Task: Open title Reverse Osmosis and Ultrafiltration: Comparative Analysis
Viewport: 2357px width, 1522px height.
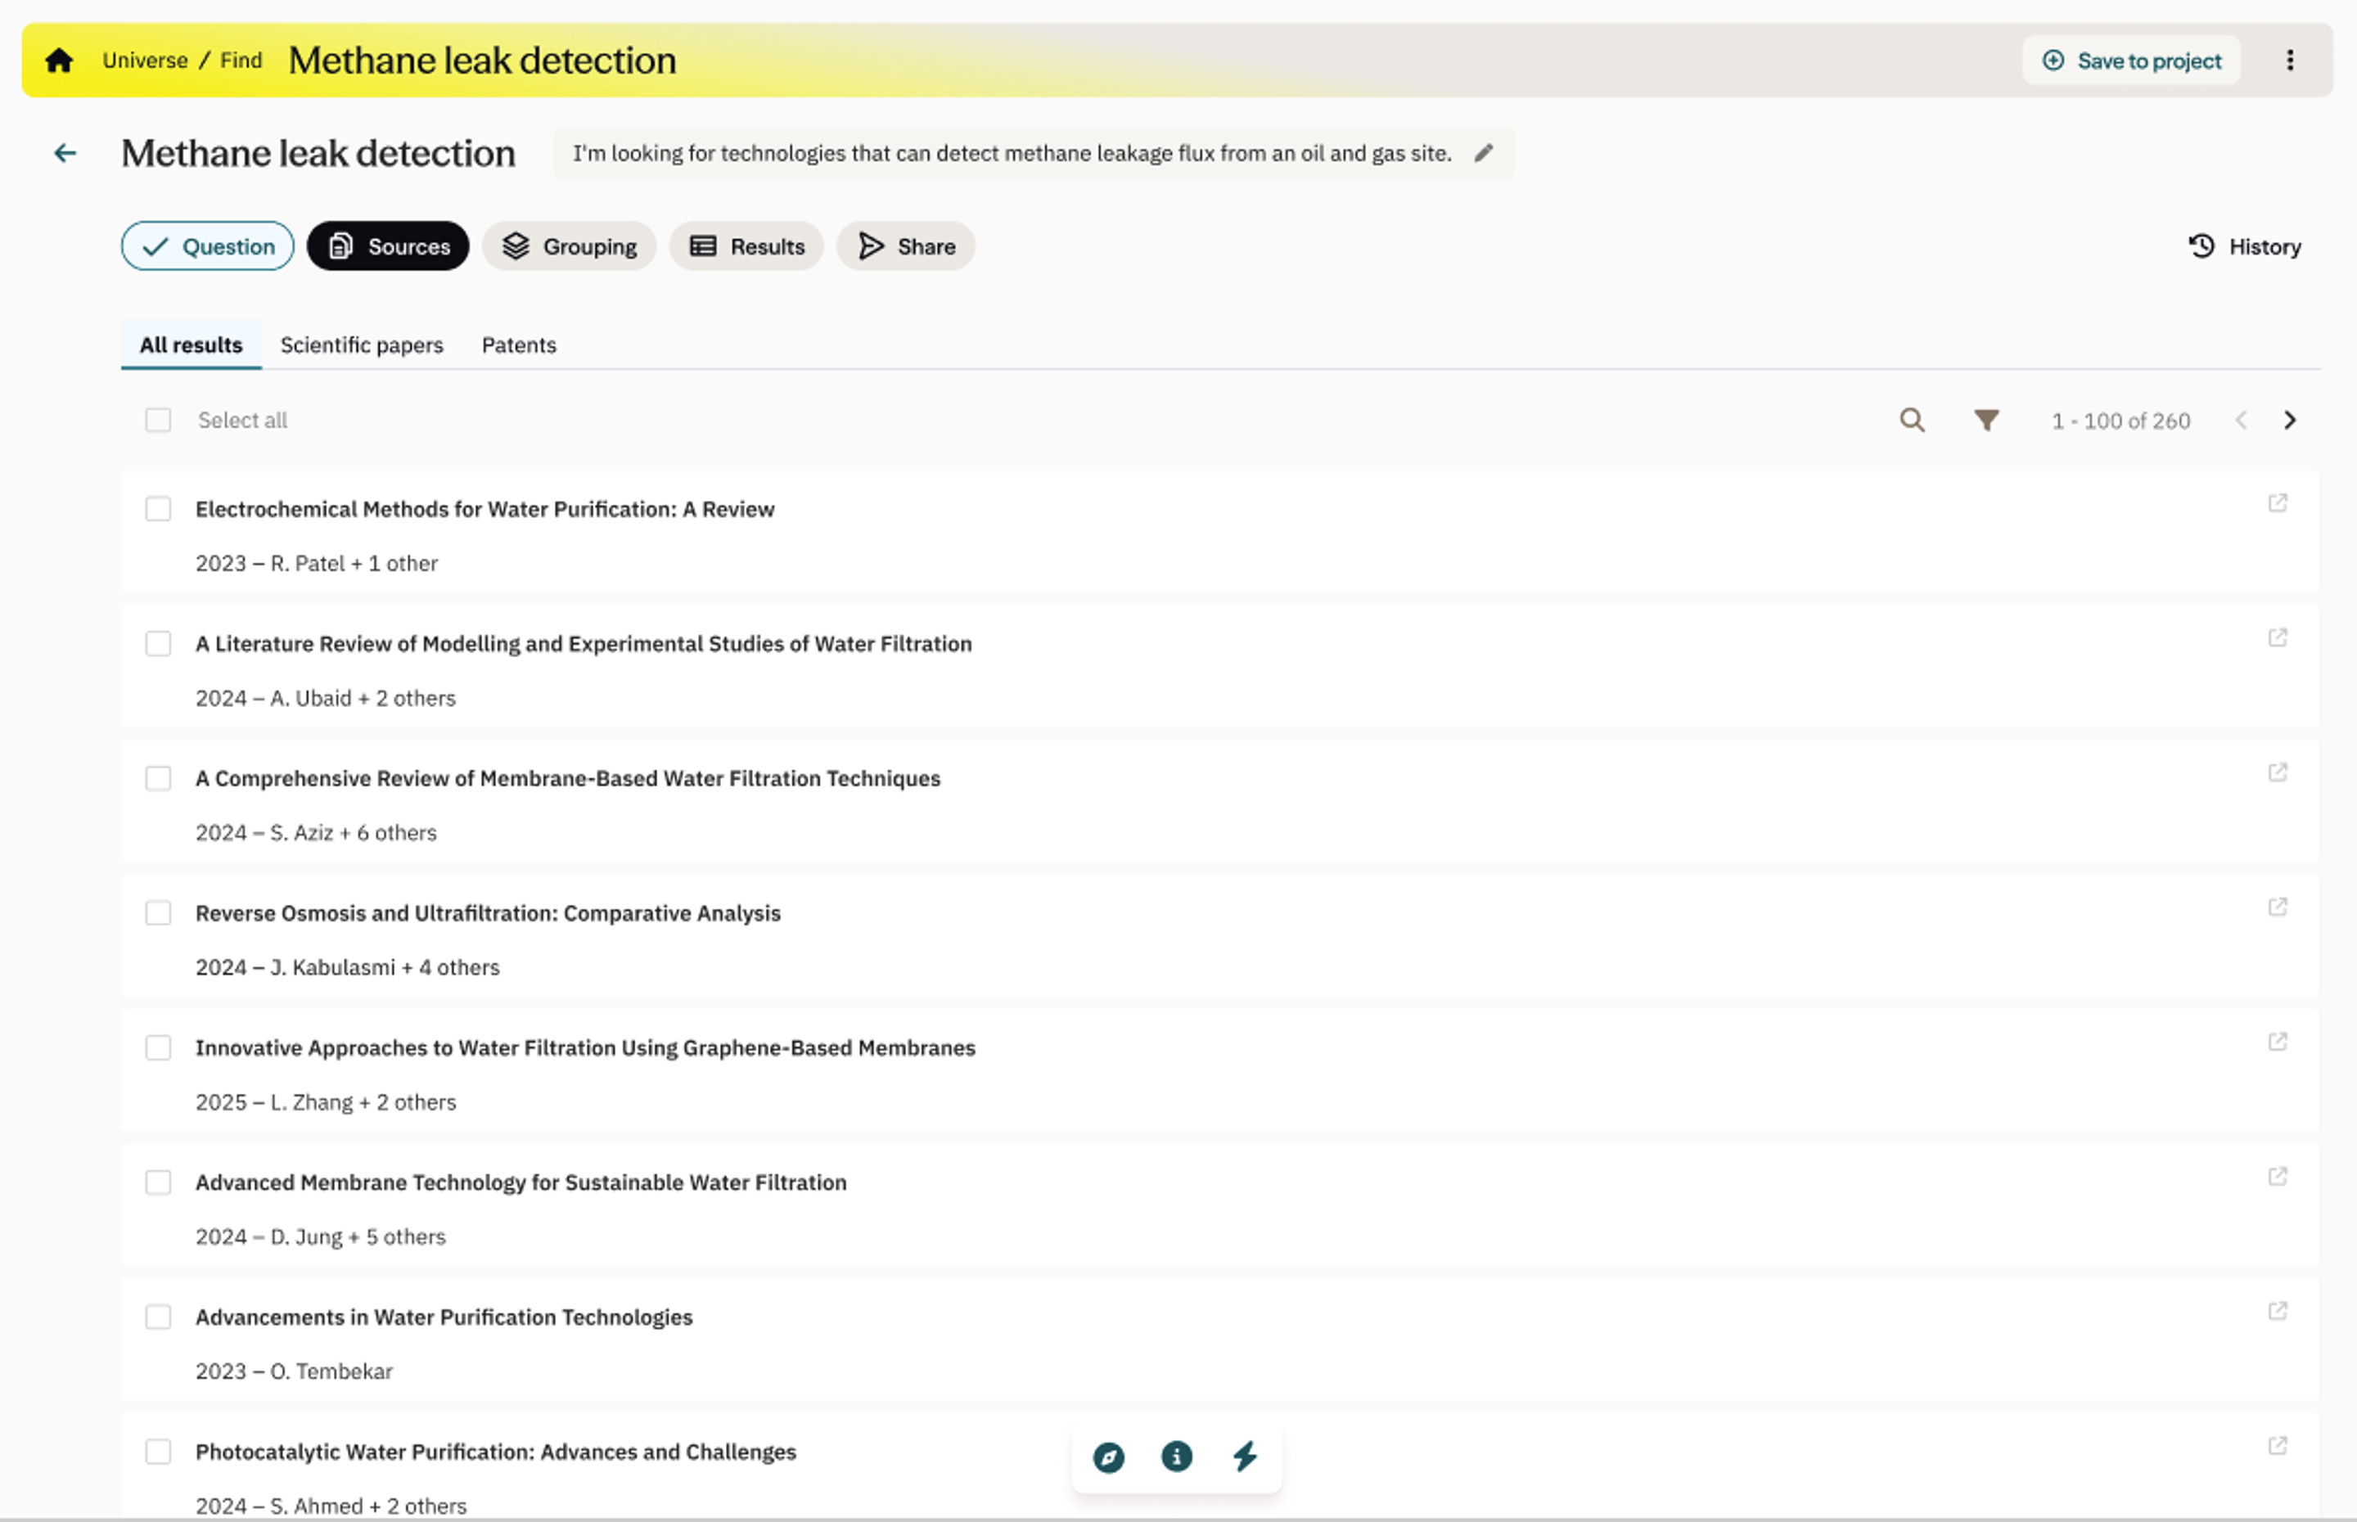Action: [489, 912]
